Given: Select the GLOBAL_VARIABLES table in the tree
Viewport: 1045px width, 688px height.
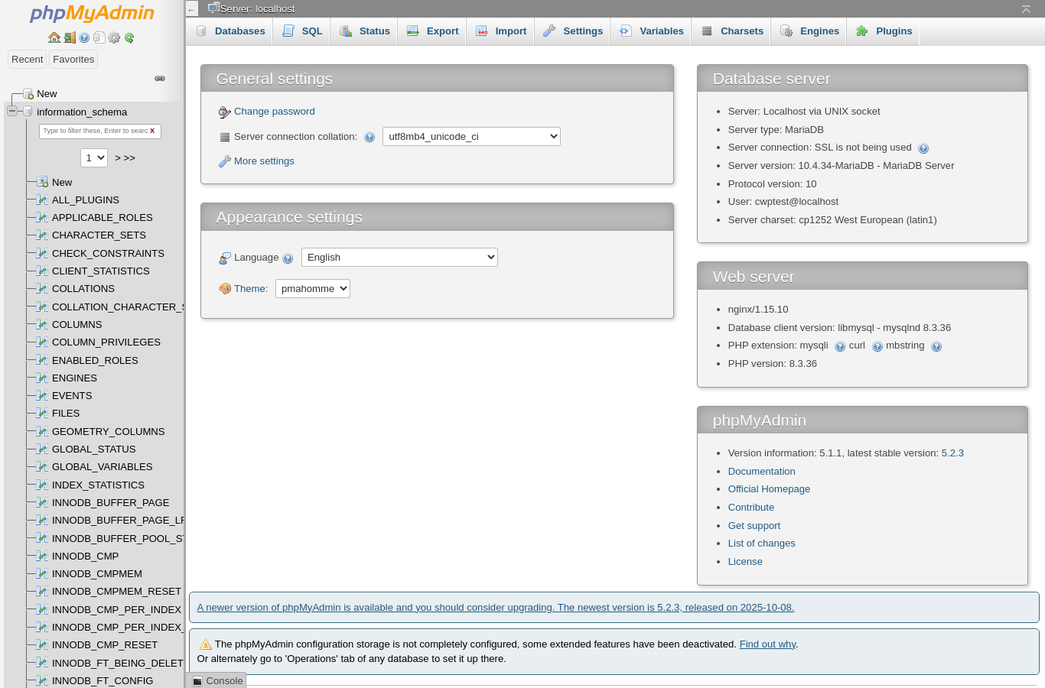Looking at the screenshot, I should (x=102, y=467).
